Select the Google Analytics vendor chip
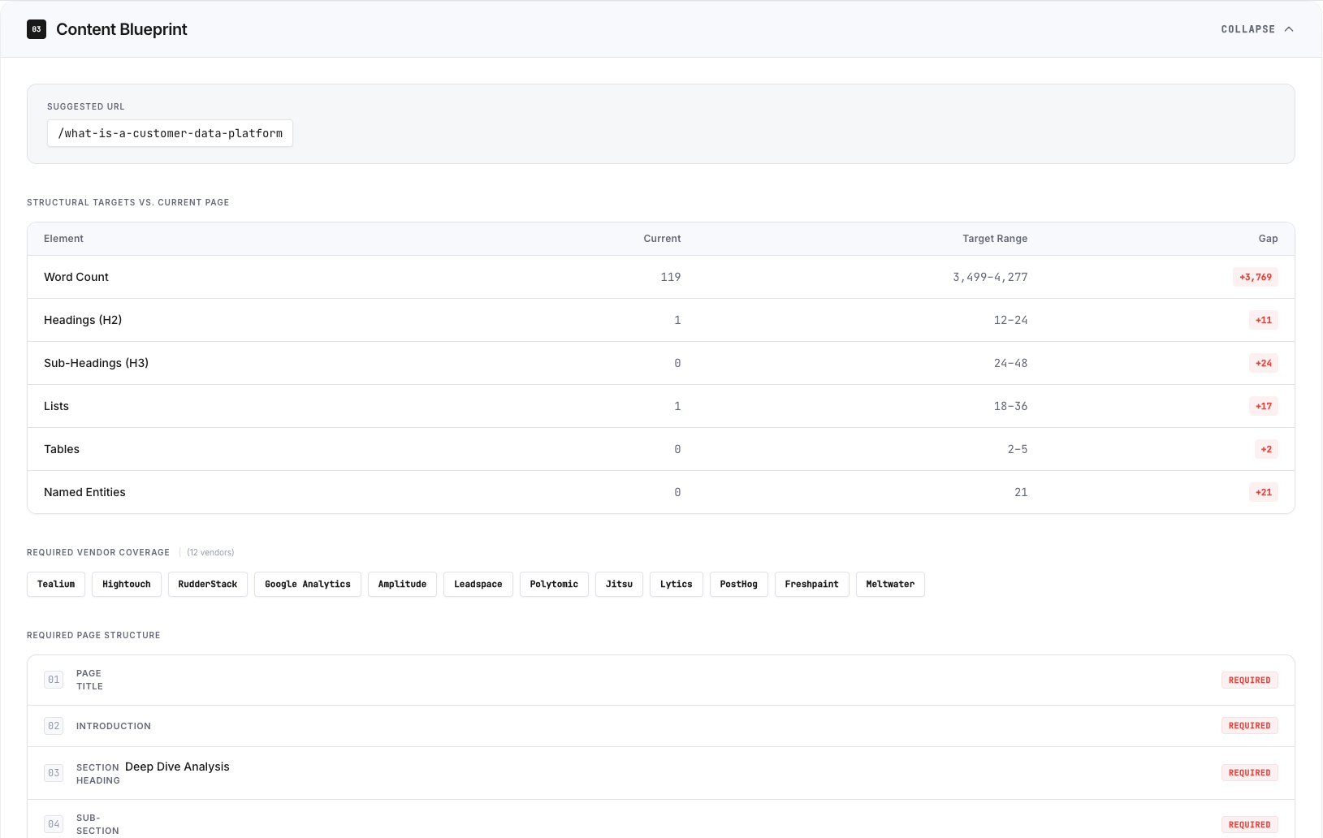 (x=308, y=584)
